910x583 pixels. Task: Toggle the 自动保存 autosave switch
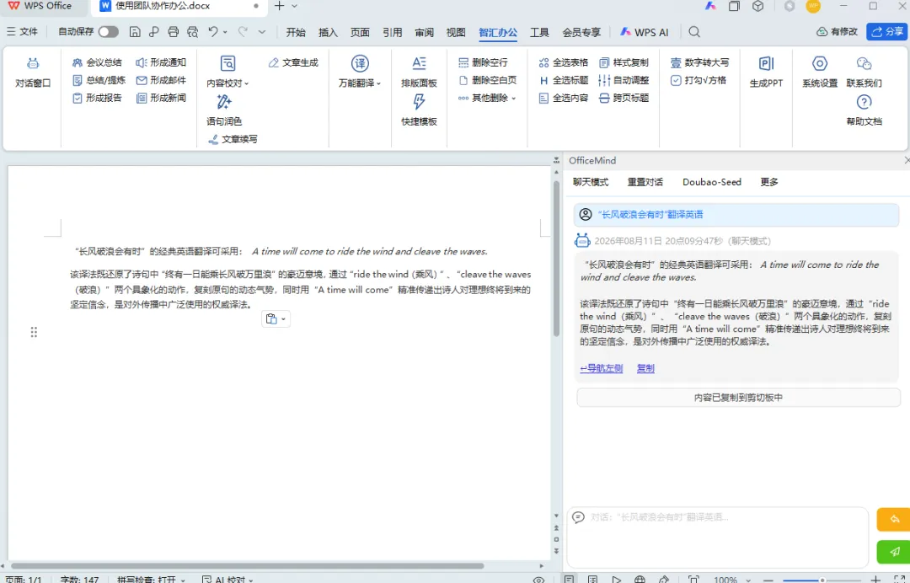click(x=109, y=32)
